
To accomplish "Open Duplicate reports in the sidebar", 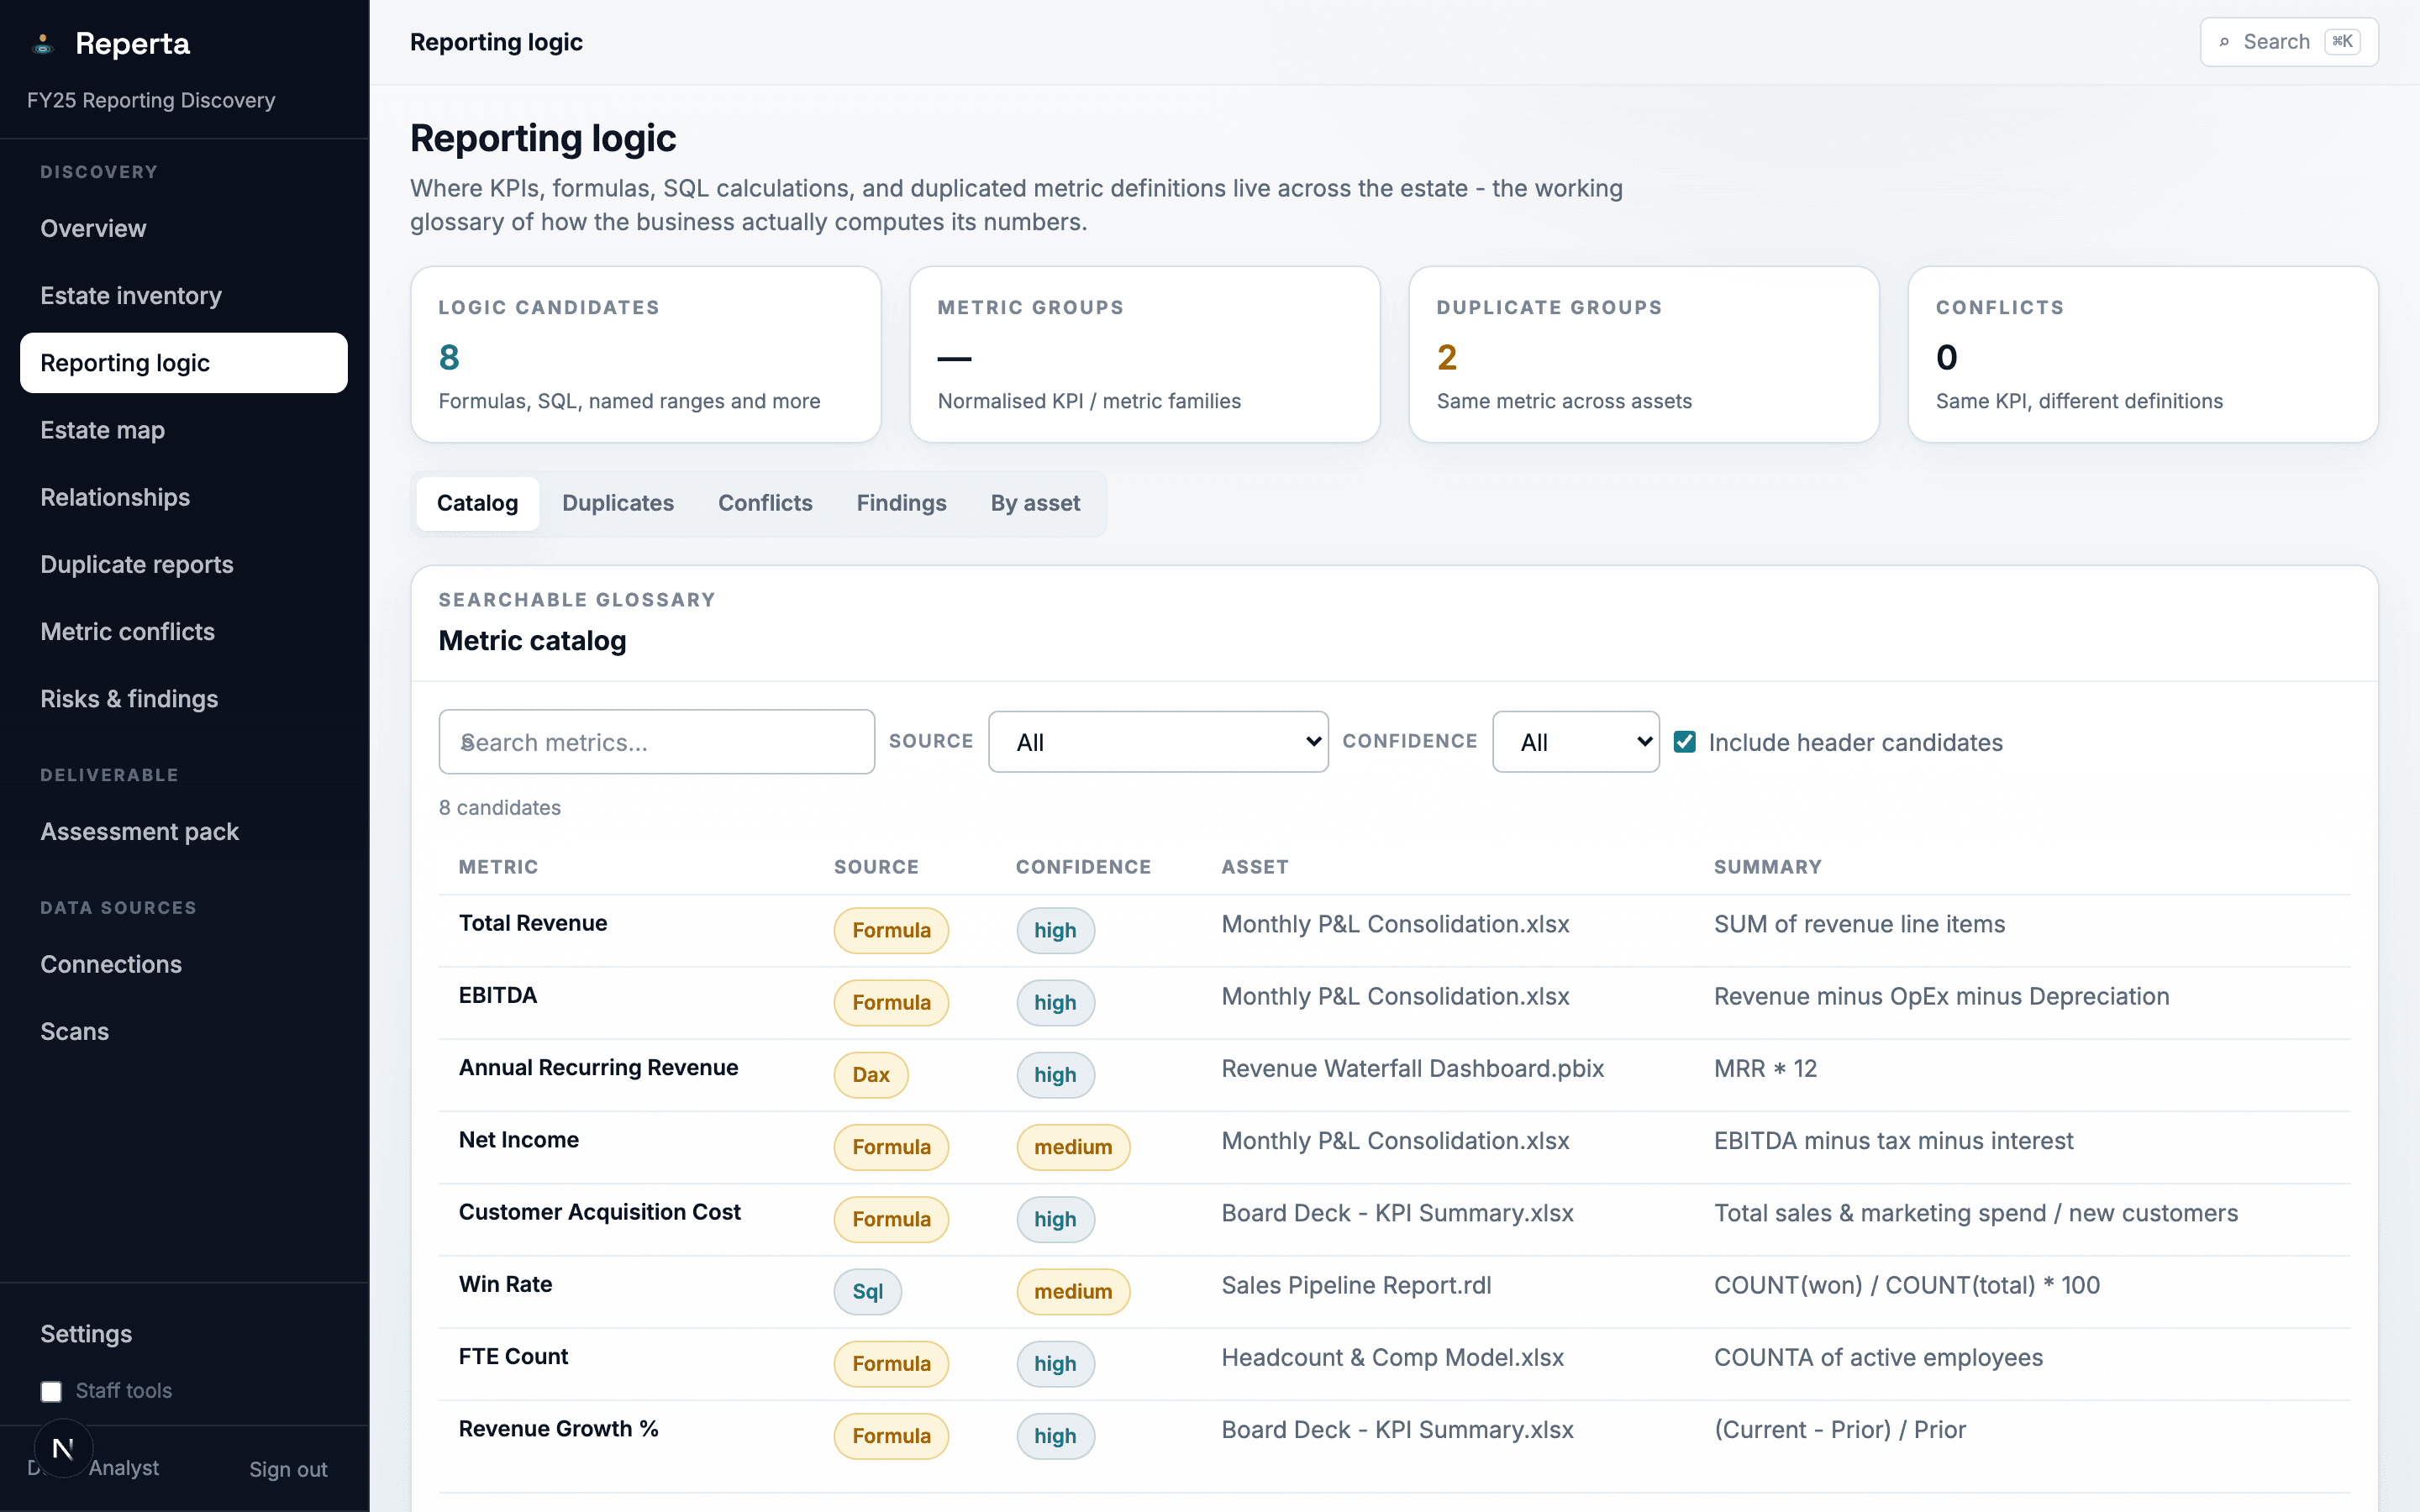I will pos(184,564).
